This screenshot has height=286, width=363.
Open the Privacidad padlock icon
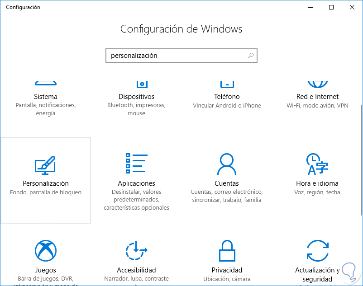tap(226, 251)
